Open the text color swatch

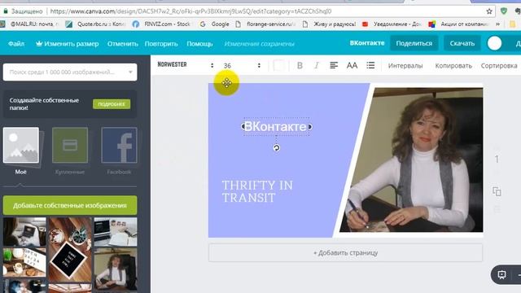click(x=278, y=65)
